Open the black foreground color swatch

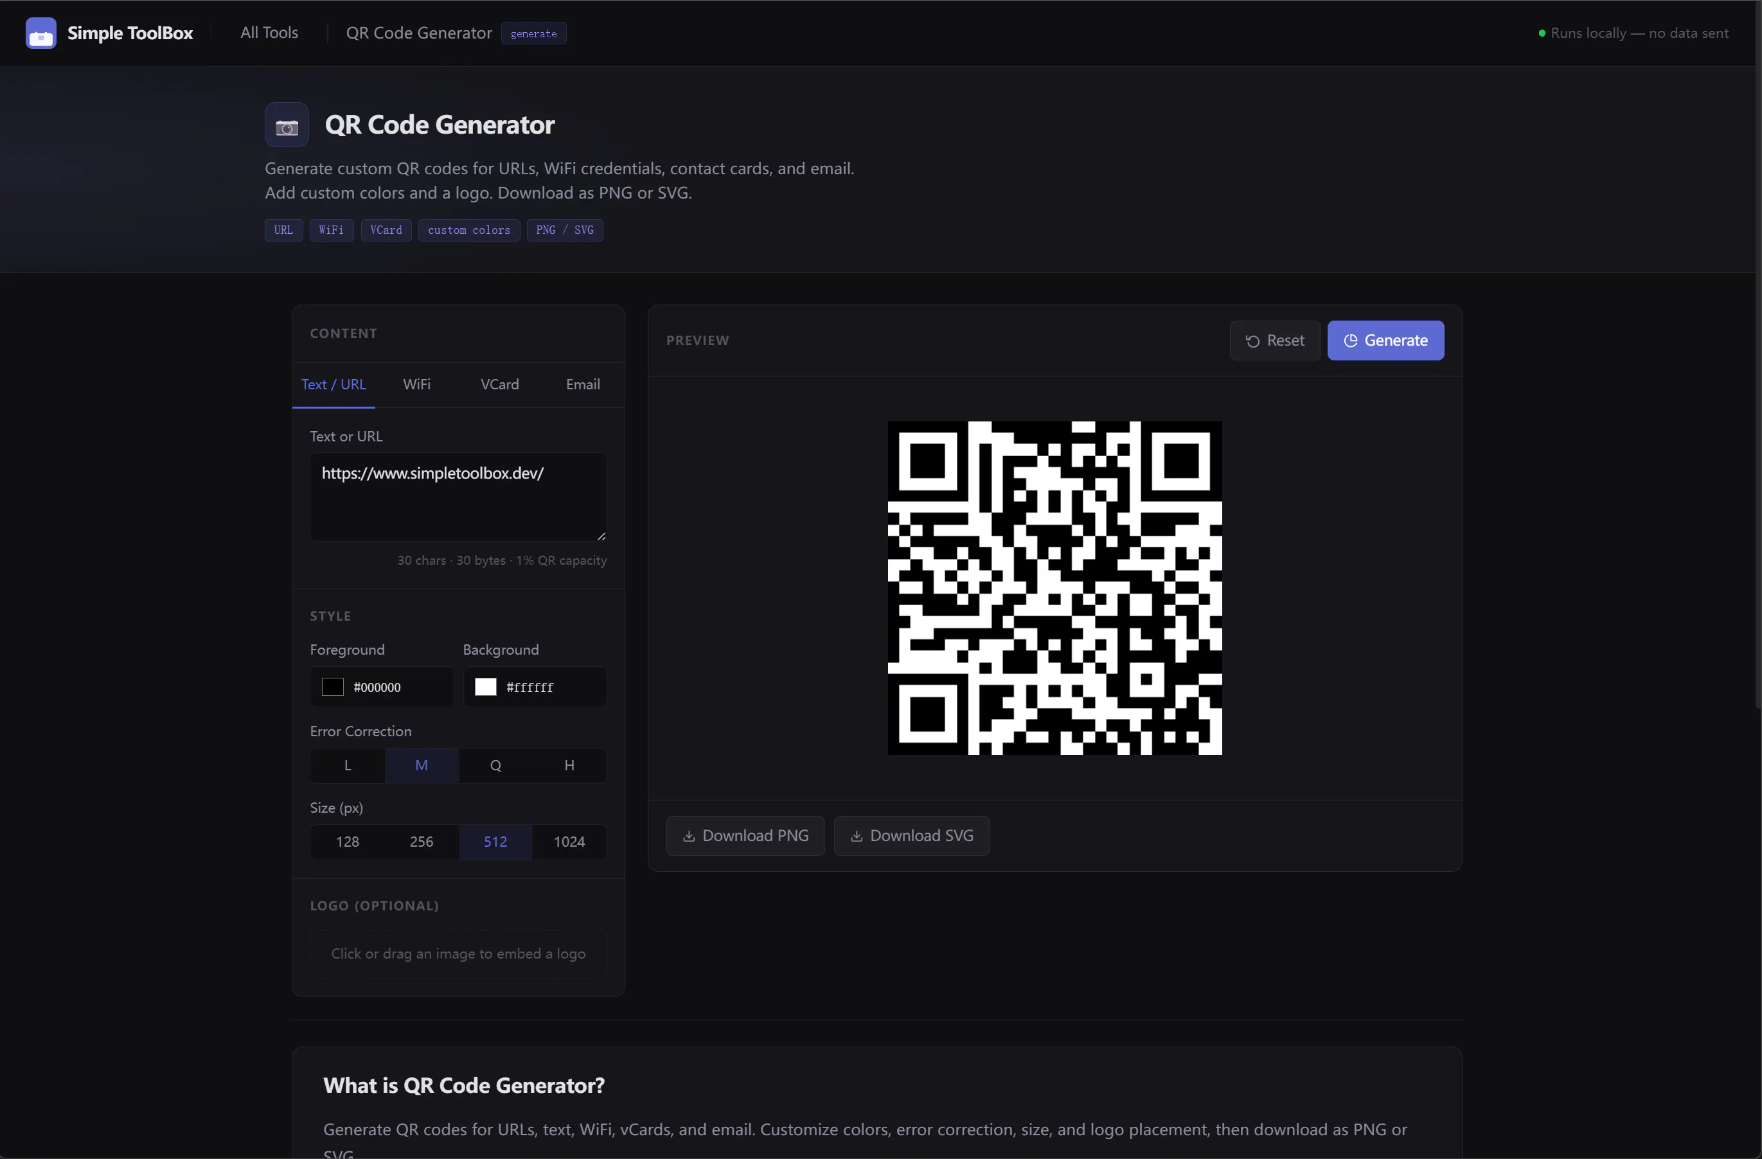coord(332,687)
